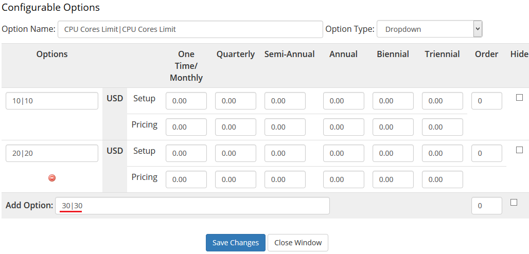Click the Option Name input field
The image size is (529, 254).
point(190,29)
